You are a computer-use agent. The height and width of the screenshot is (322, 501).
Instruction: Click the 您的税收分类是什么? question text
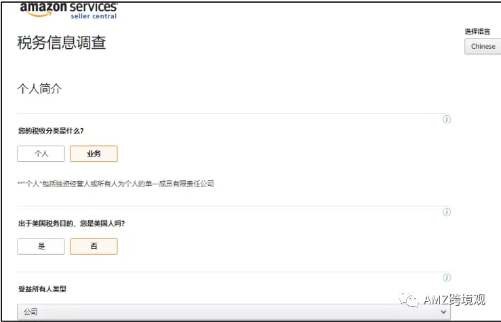point(51,131)
